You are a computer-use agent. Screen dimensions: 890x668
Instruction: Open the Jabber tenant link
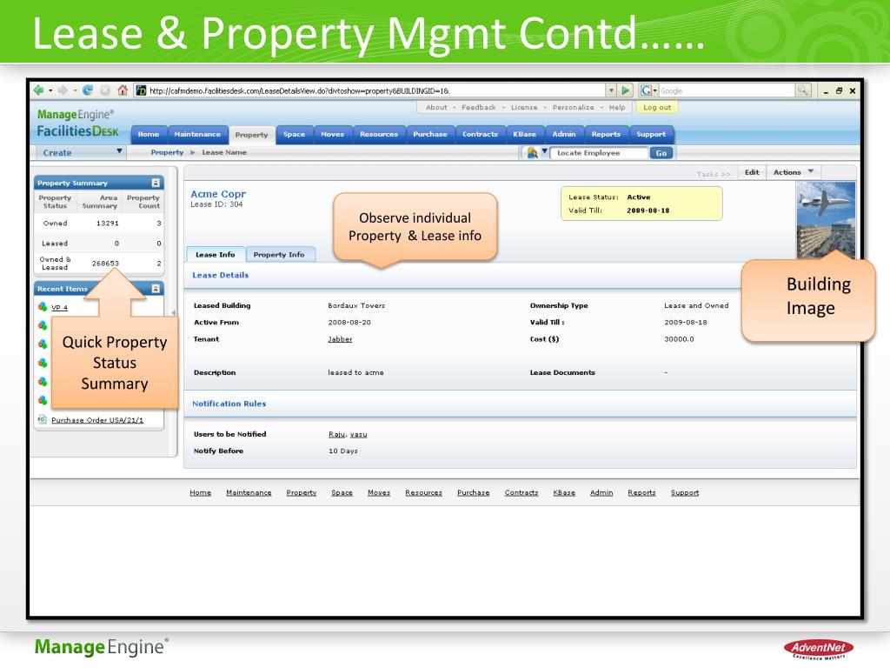(x=340, y=339)
